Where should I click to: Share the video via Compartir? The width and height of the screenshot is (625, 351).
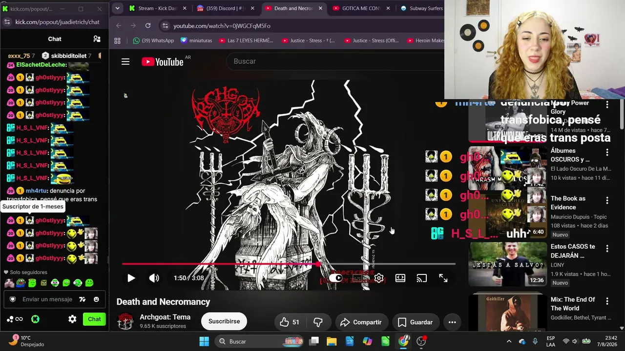(x=361, y=322)
